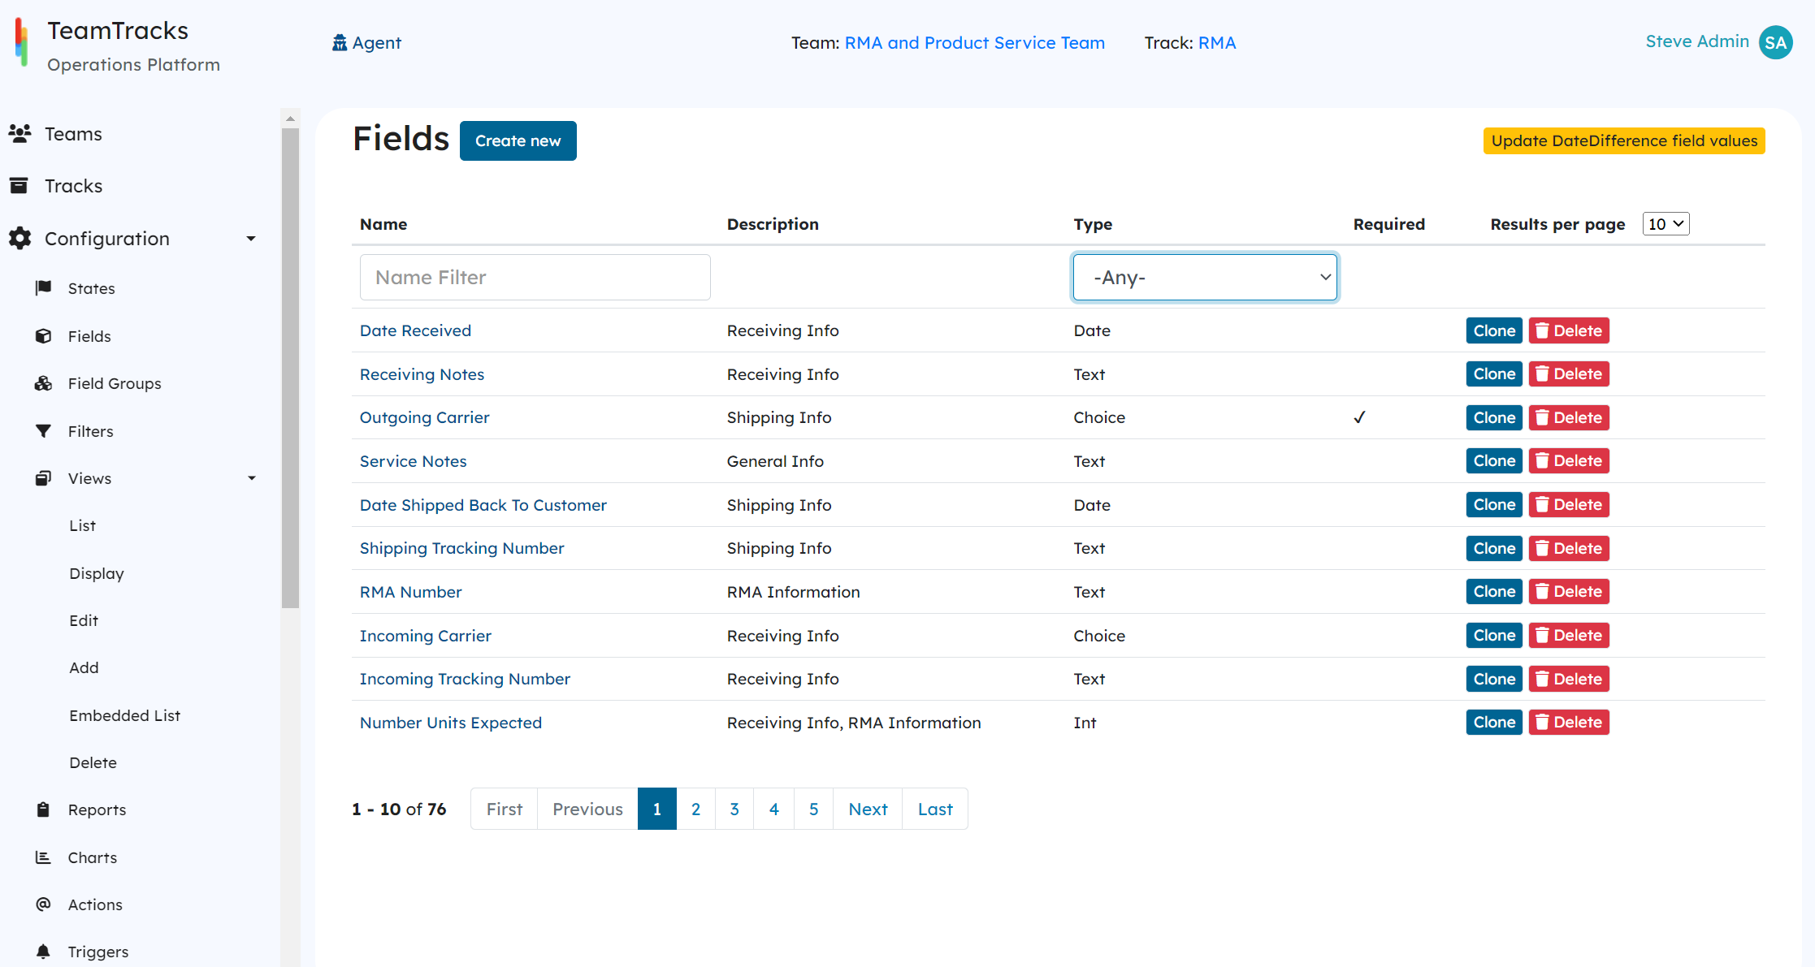This screenshot has height=967, width=1815.
Task: Click the Charts bar icon in sidebar
Action: pyautogui.click(x=44, y=857)
